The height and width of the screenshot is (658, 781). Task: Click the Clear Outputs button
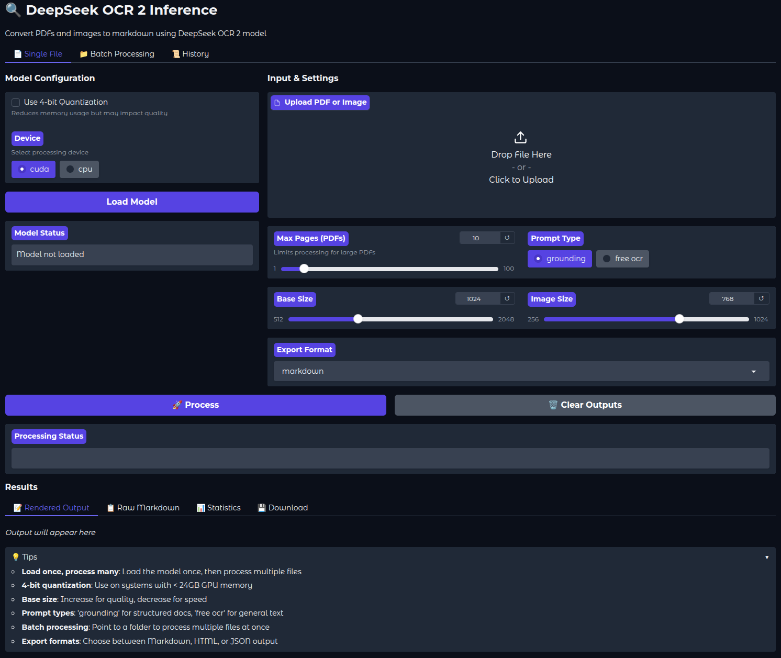(x=585, y=405)
